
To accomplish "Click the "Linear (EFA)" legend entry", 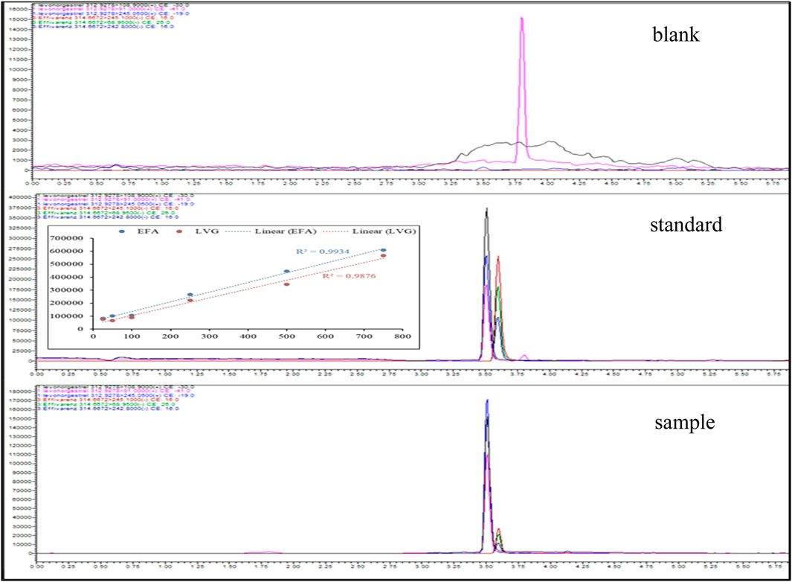I will pos(270,231).
